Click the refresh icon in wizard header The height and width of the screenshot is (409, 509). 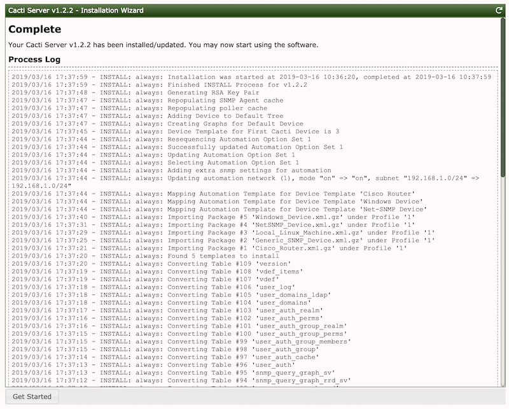[x=499, y=10]
